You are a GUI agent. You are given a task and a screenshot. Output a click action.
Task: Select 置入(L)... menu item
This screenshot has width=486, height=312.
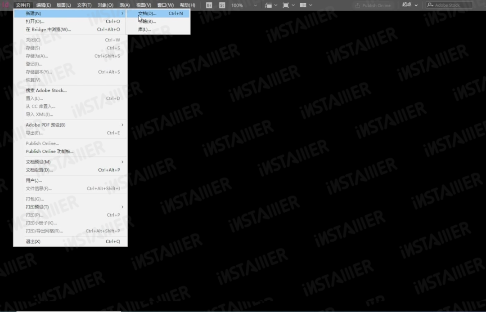point(70,98)
